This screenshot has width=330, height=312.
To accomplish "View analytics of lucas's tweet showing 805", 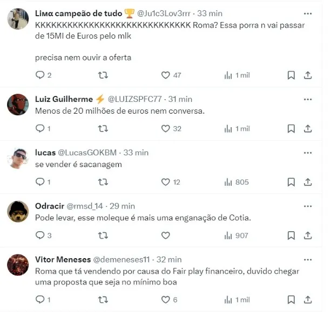I will point(237,182).
